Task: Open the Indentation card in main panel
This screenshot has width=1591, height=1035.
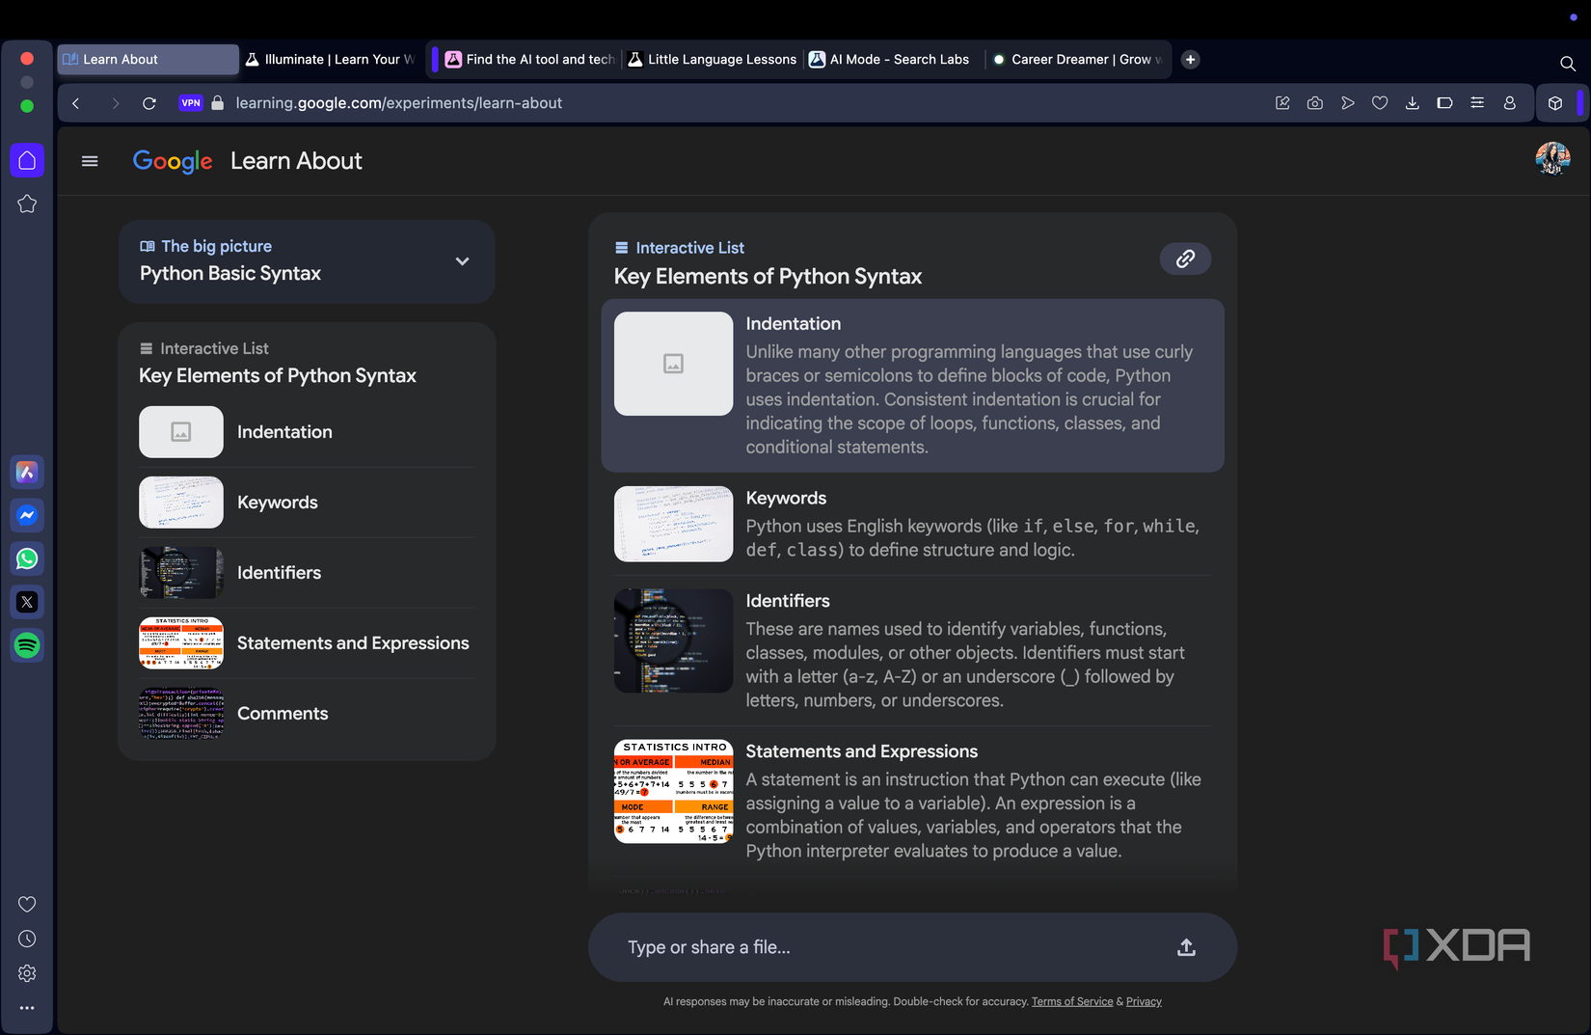Action: tap(912, 385)
